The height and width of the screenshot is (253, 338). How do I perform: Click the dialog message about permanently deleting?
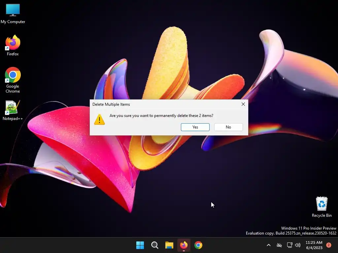tap(161, 116)
